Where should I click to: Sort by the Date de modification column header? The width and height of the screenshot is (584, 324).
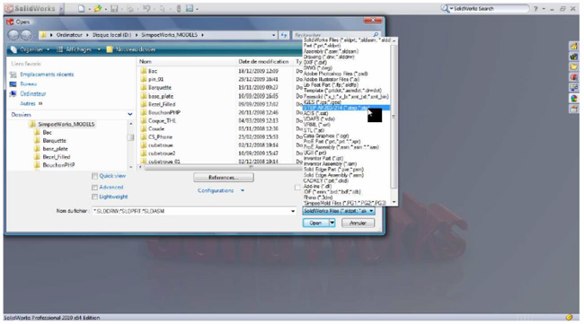263,61
